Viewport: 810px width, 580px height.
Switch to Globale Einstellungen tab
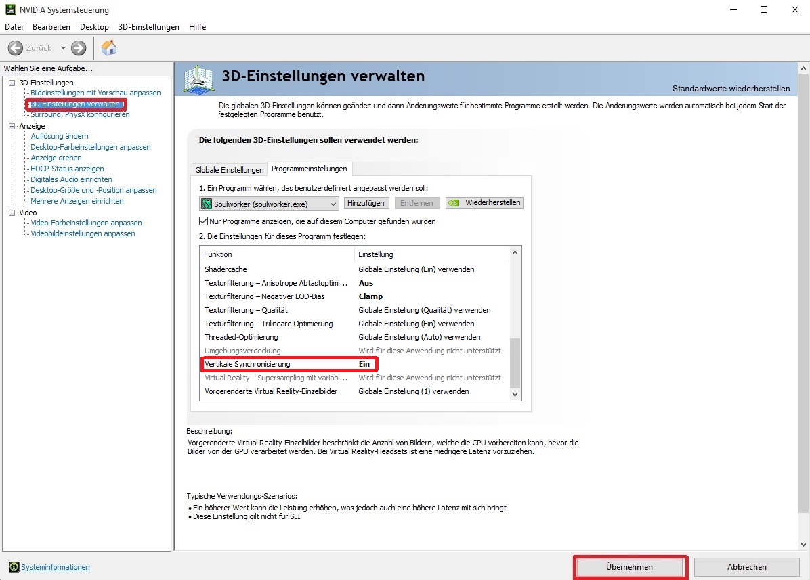tap(229, 169)
